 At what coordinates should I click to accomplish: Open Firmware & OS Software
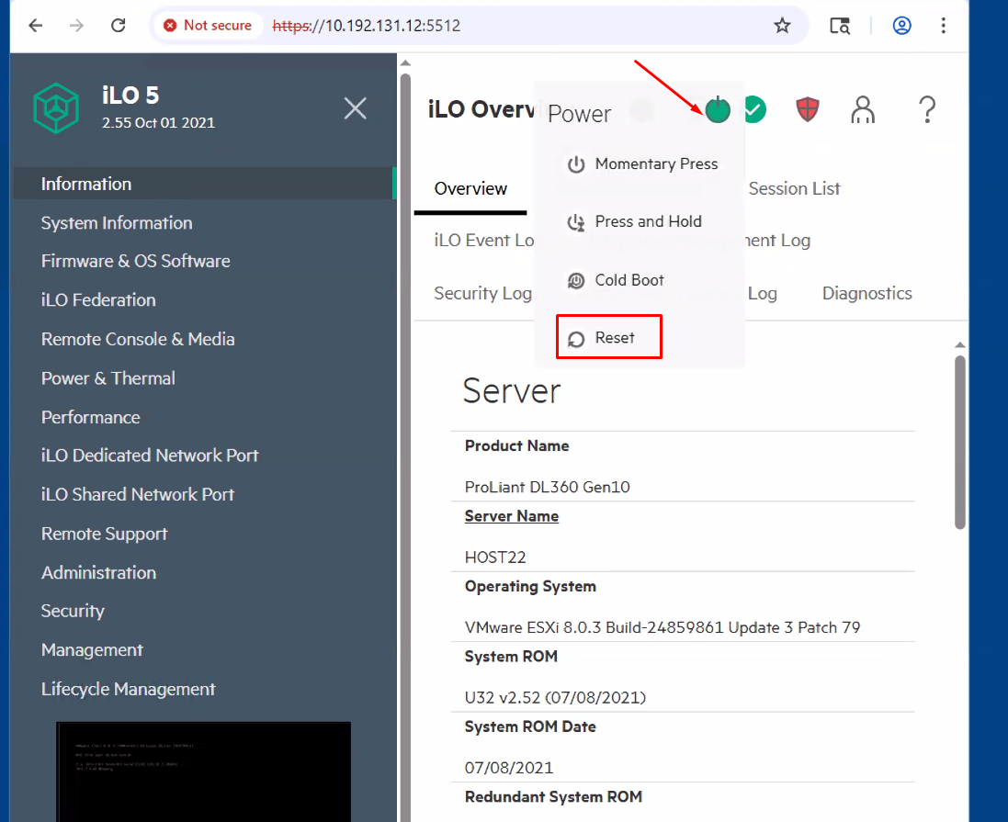tap(136, 261)
